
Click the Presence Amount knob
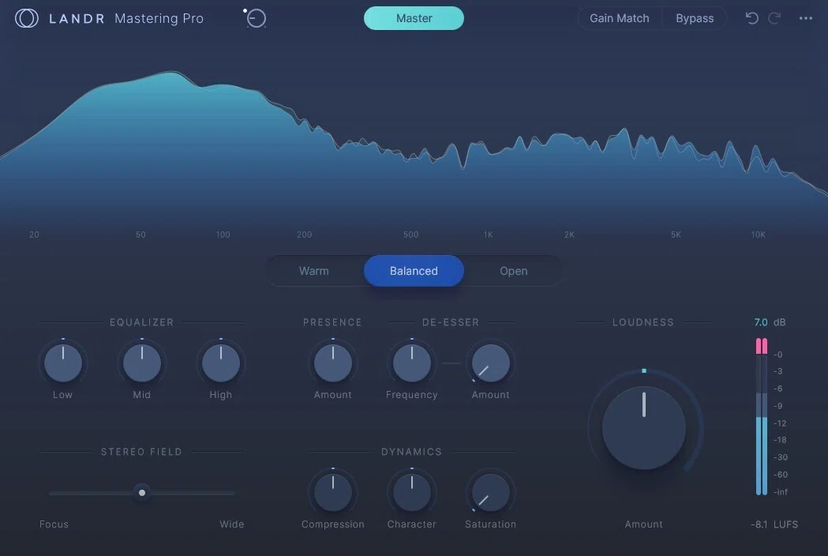(x=332, y=363)
